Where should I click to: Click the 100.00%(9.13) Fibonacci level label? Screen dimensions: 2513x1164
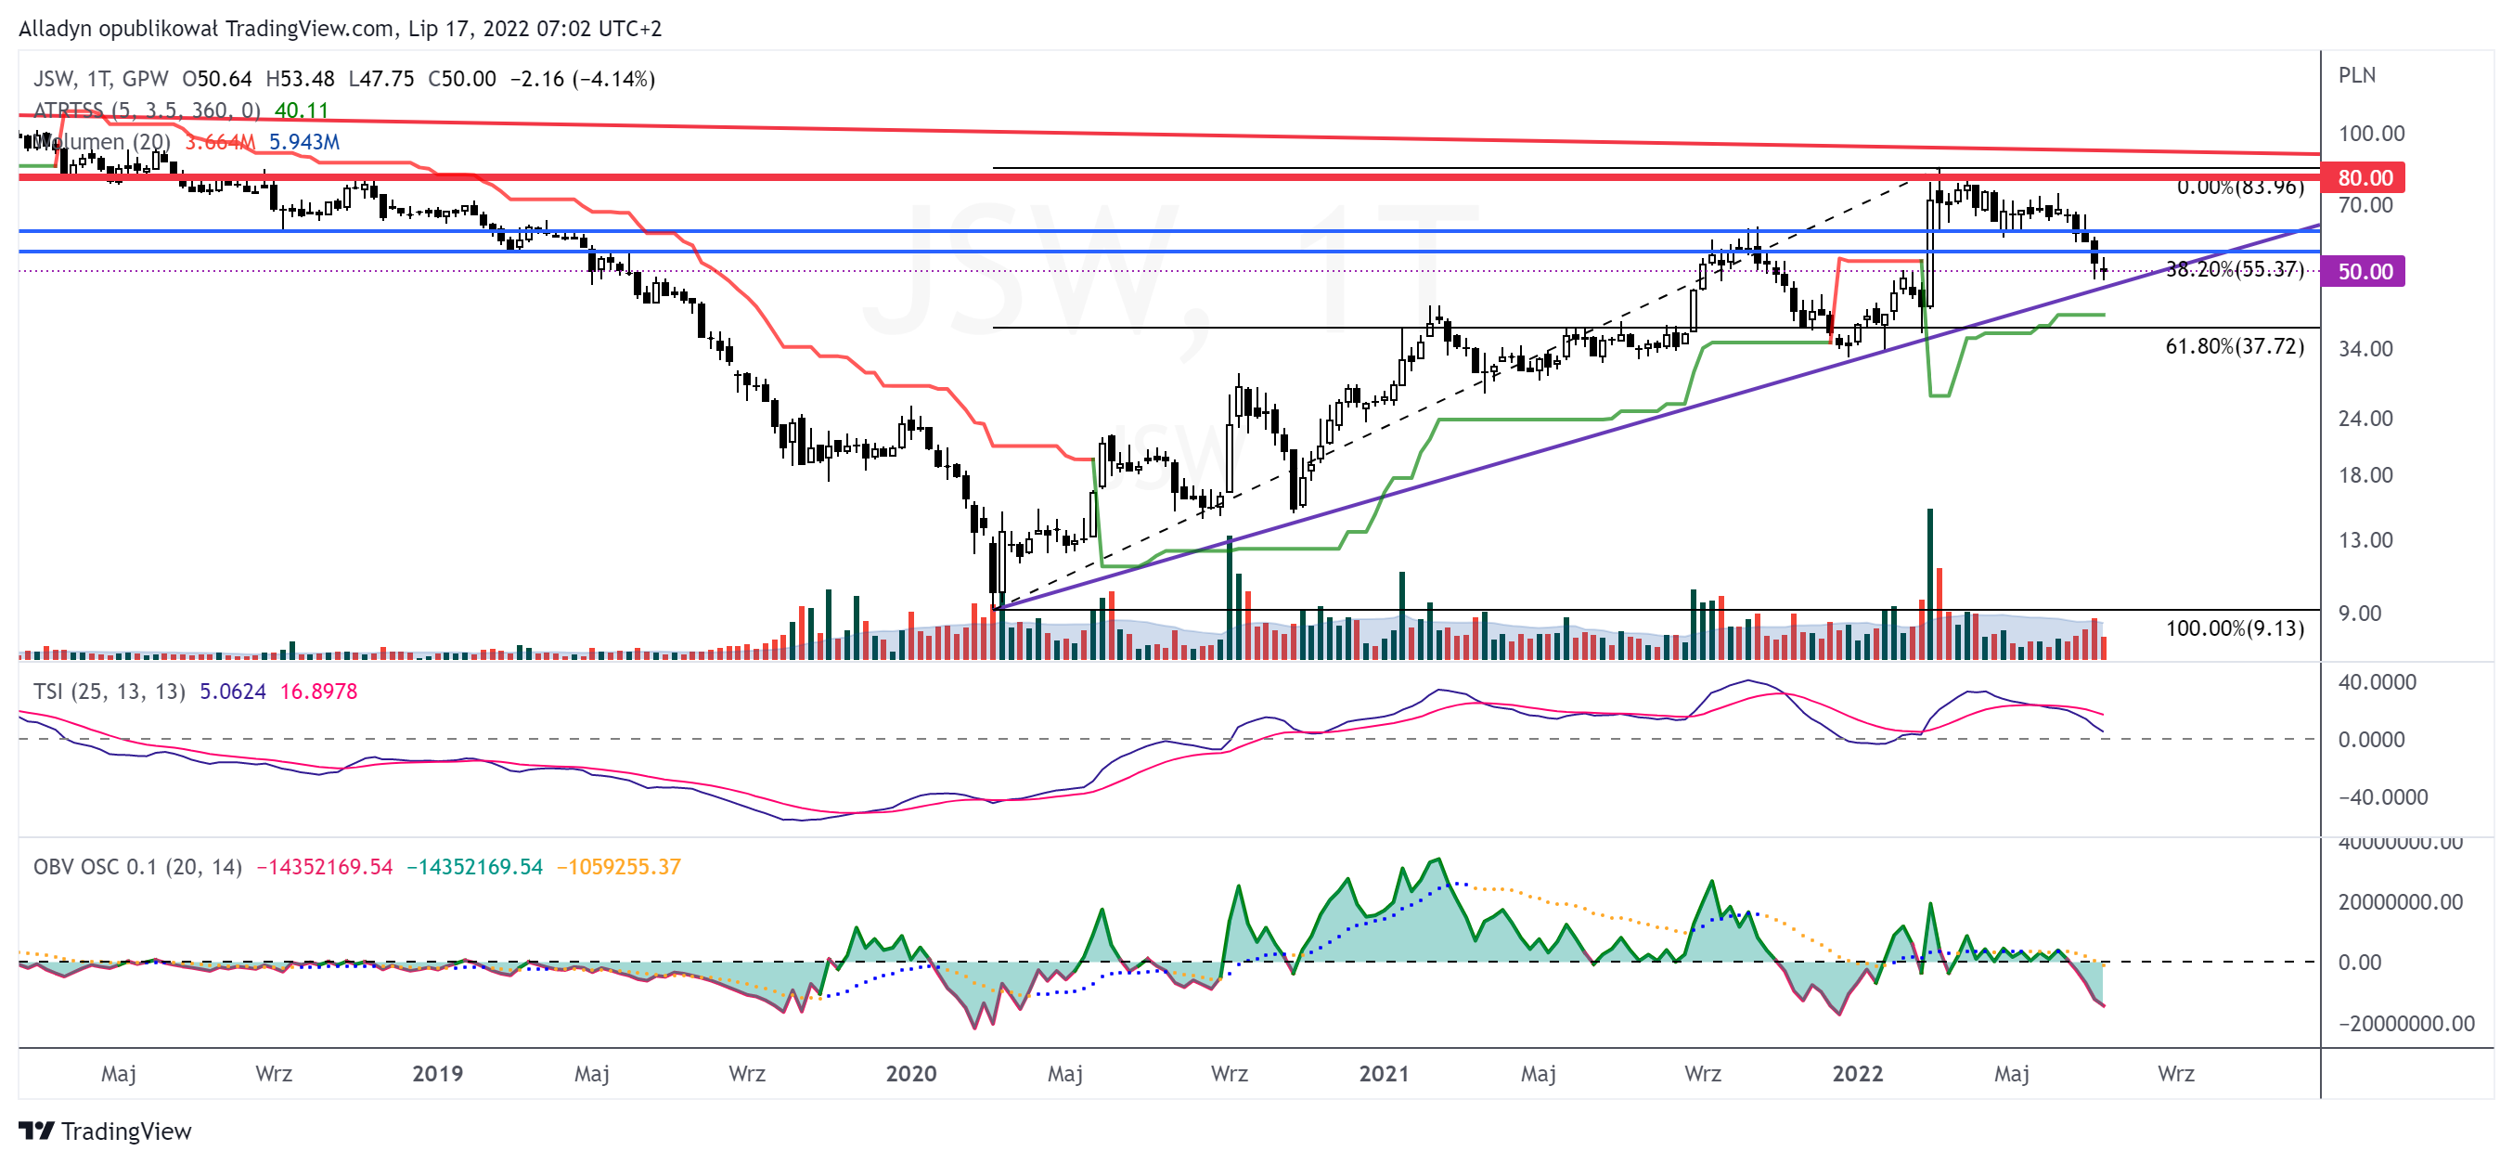2234,627
